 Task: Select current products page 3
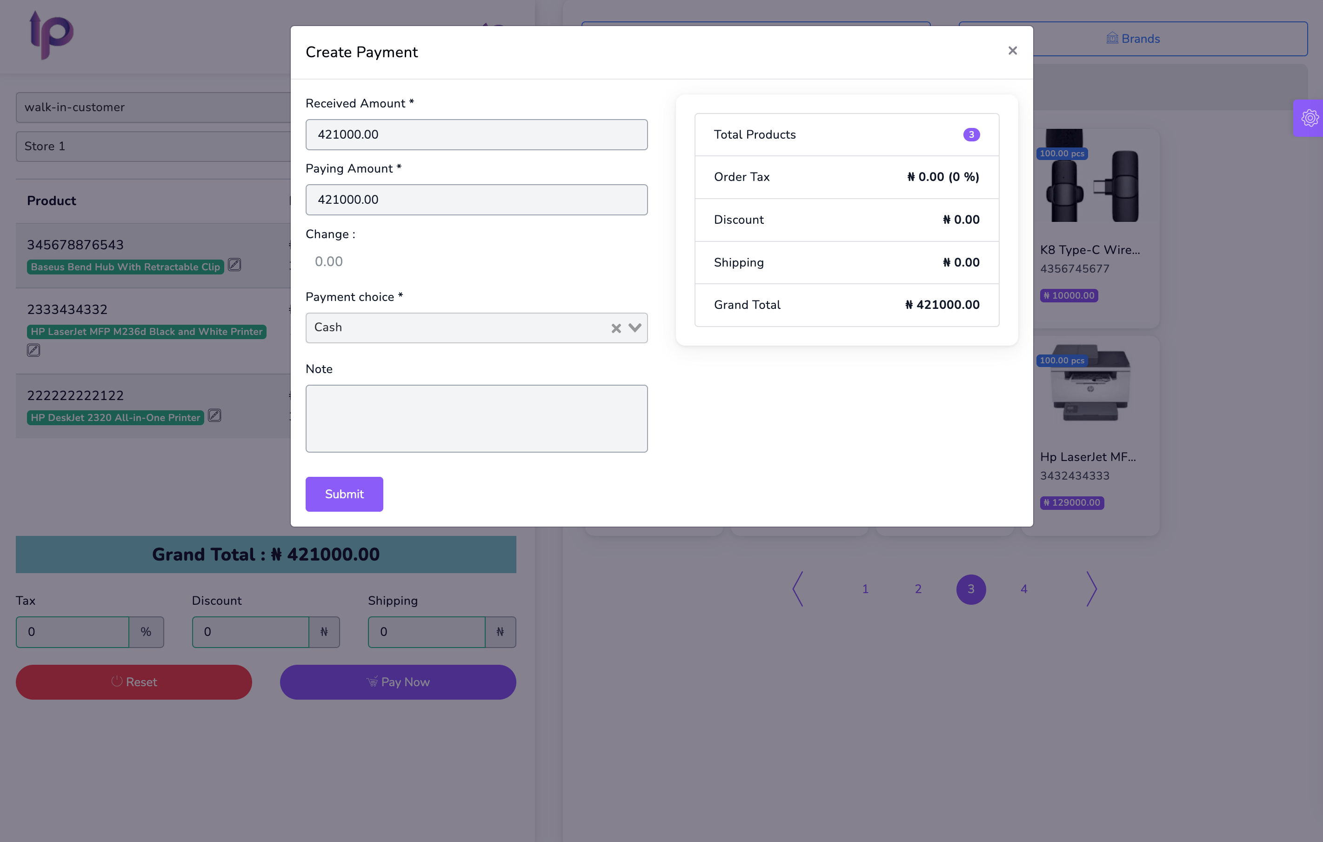[971, 589]
